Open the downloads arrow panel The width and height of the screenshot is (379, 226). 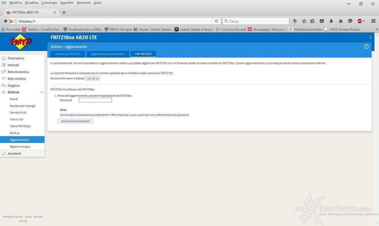click(331, 21)
